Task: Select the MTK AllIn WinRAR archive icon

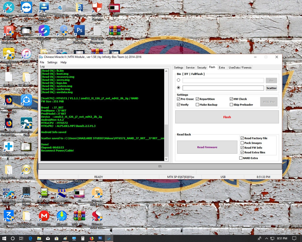Action: point(79,218)
